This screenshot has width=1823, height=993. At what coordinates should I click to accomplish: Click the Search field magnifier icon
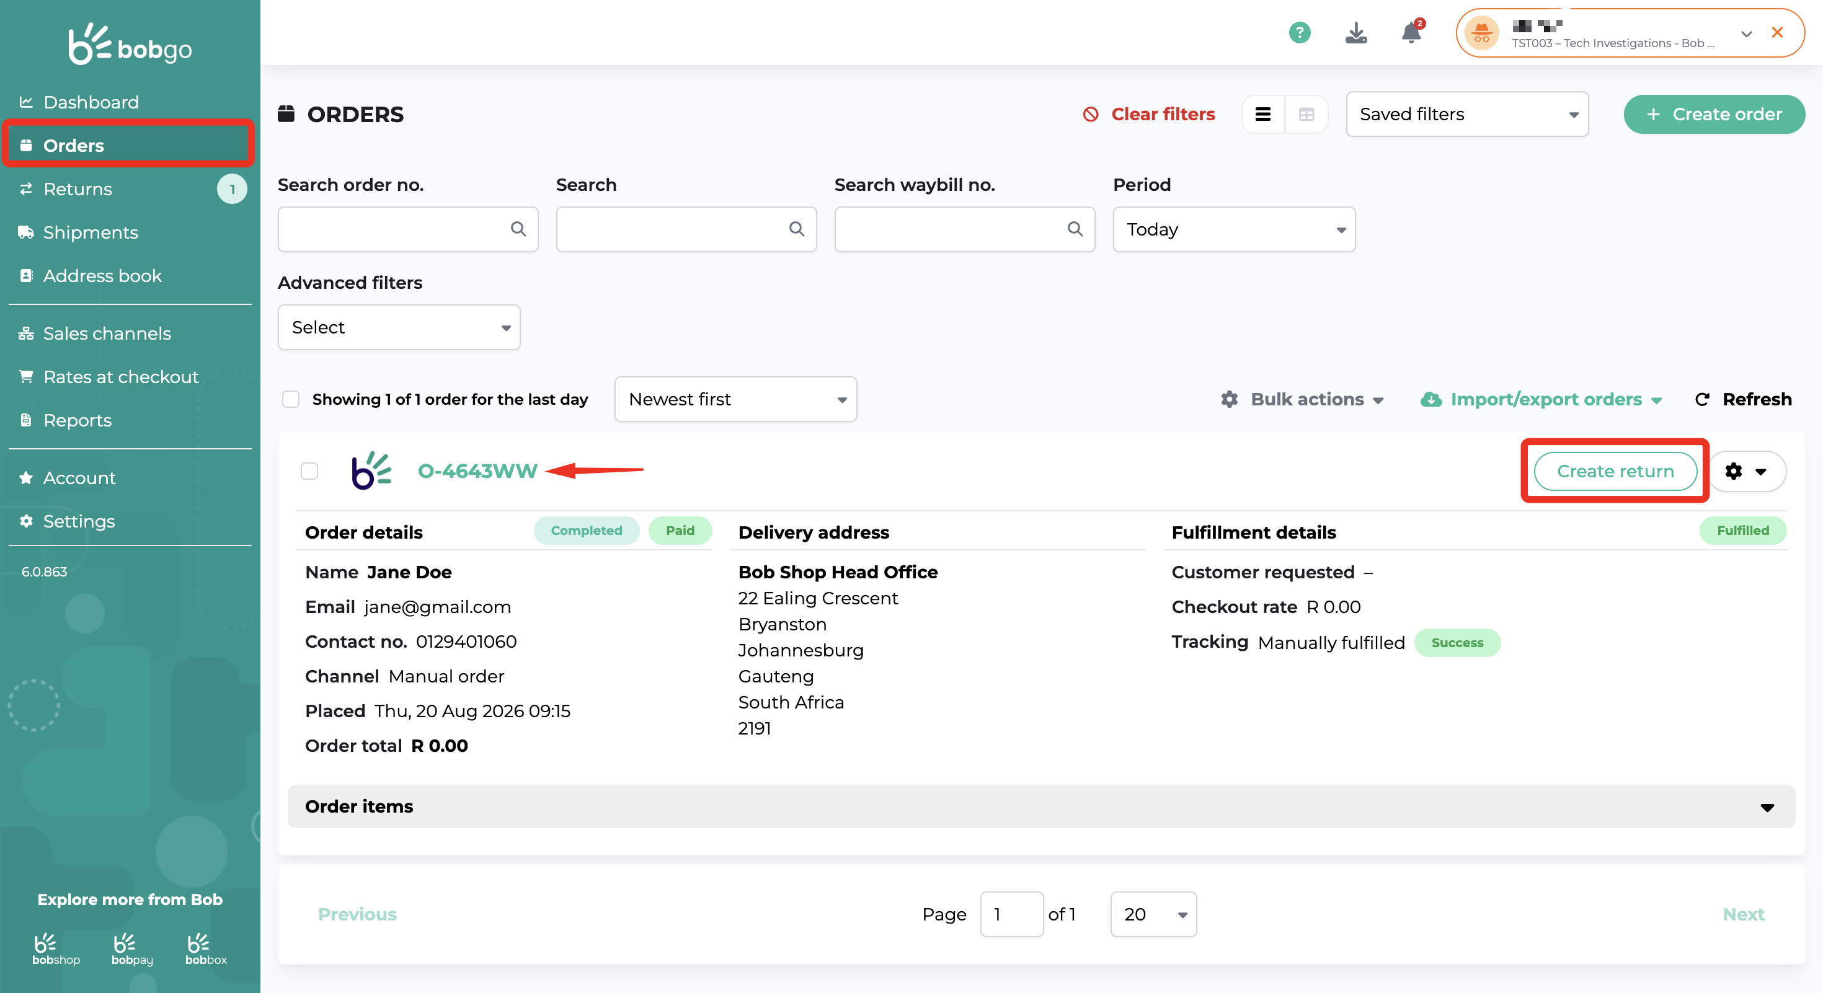tap(797, 229)
